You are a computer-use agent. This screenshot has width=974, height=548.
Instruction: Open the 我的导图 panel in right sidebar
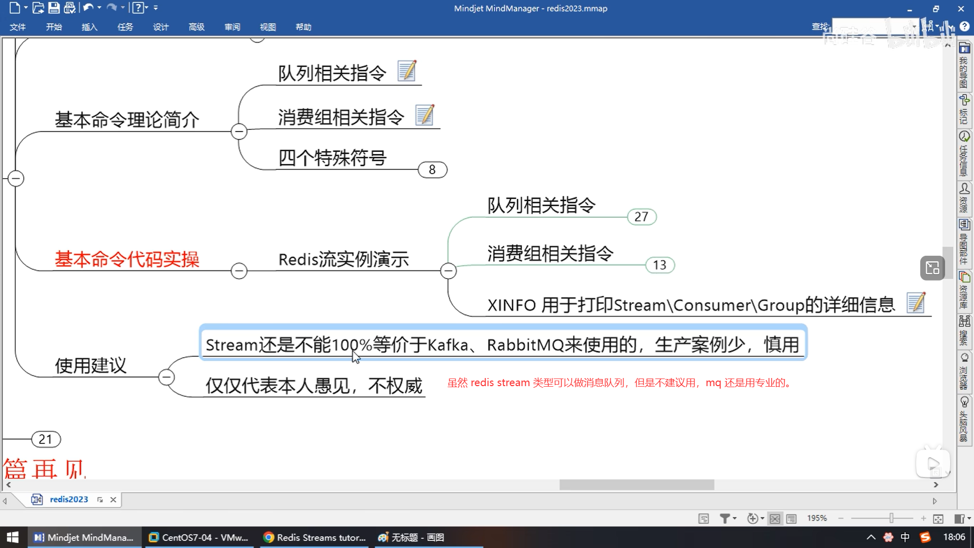tap(964, 66)
